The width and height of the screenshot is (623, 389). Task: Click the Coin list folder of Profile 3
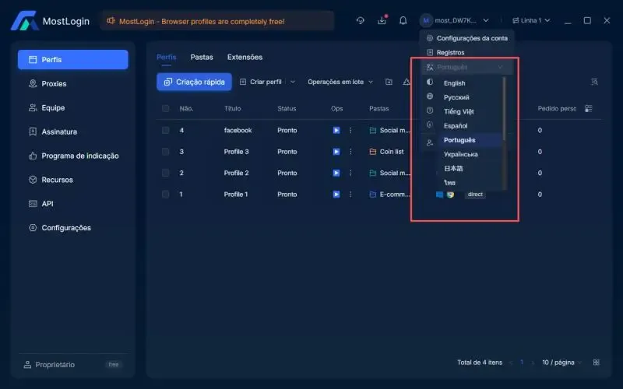pos(386,152)
